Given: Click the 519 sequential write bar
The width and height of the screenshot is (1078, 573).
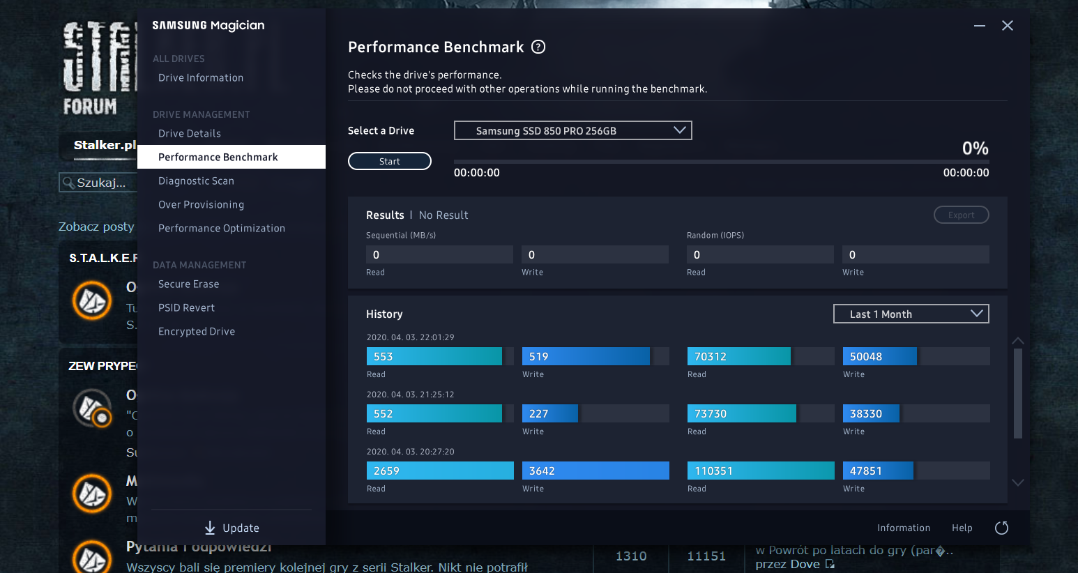Looking at the screenshot, I should point(586,356).
